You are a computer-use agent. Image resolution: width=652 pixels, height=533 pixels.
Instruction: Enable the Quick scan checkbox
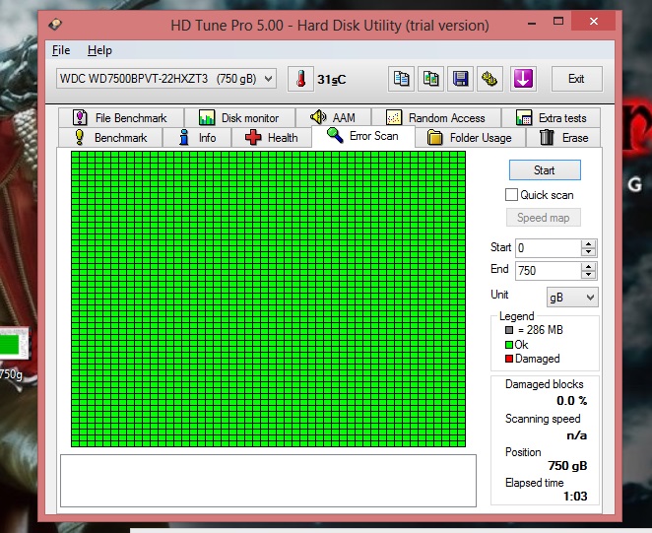pos(512,195)
